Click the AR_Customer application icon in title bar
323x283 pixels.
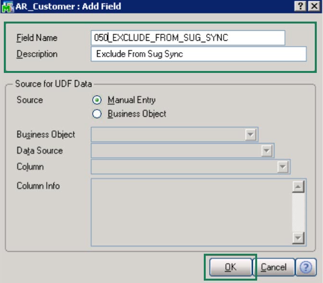tap(7, 7)
